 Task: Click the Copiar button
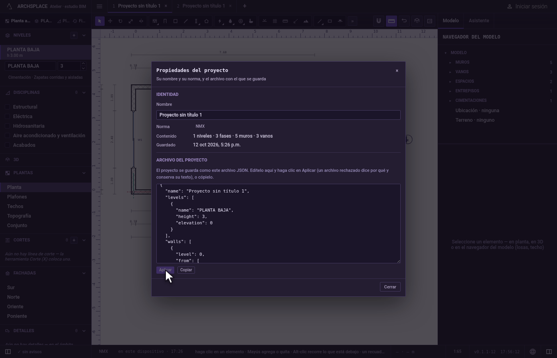click(x=186, y=270)
